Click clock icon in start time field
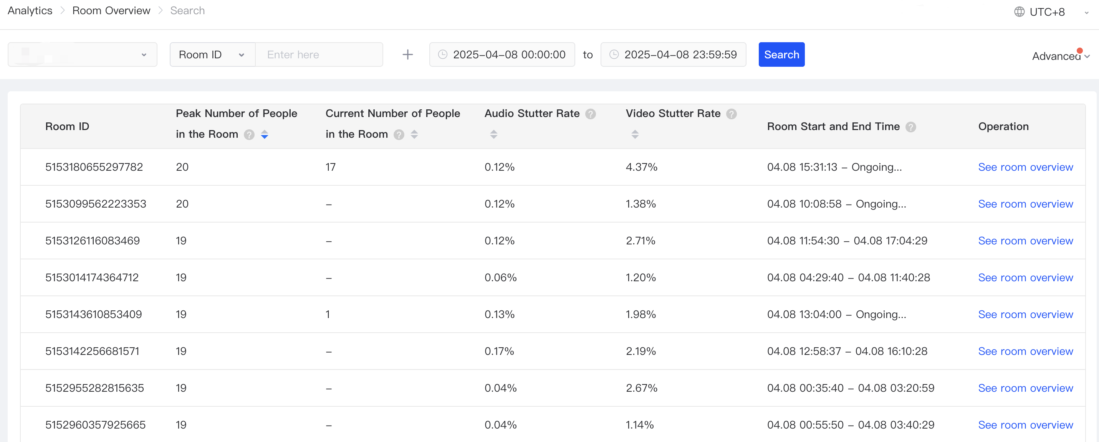 (443, 54)
